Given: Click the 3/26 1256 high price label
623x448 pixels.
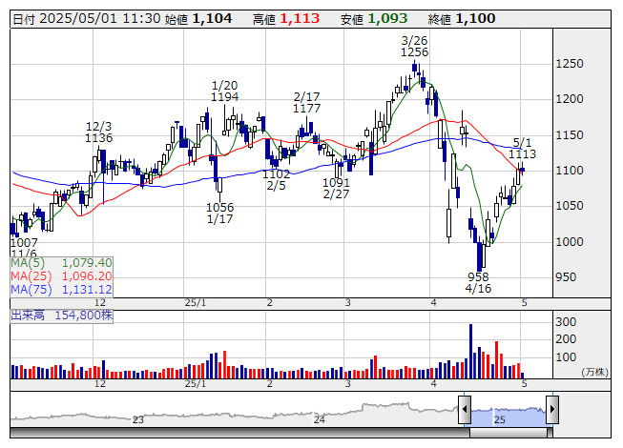Looking at the screenshot, I should [414, 47].
